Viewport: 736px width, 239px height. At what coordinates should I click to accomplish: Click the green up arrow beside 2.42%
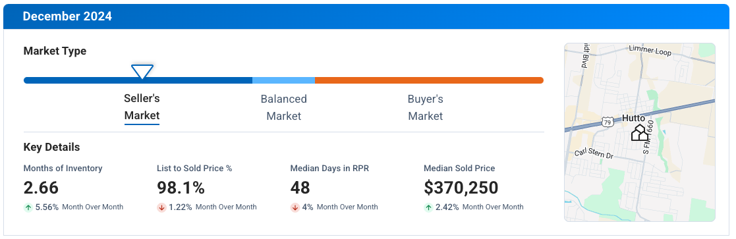(x=428, y=207)
